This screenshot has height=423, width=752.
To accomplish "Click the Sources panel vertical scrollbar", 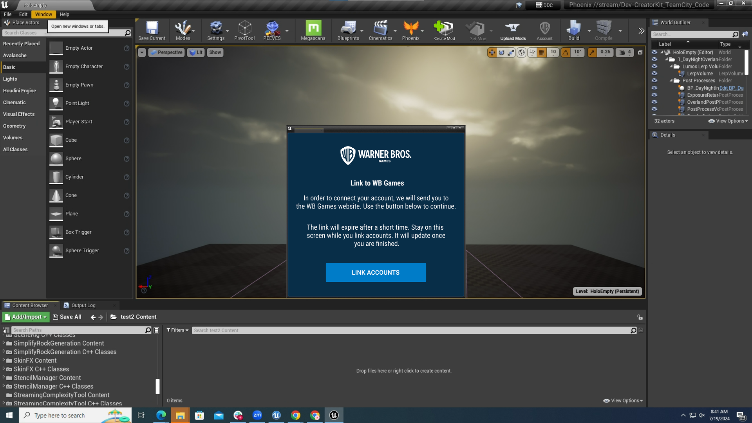I will click(157, 386).
